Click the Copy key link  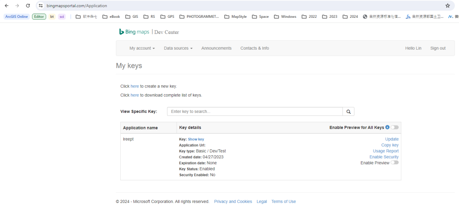(390, 145)
